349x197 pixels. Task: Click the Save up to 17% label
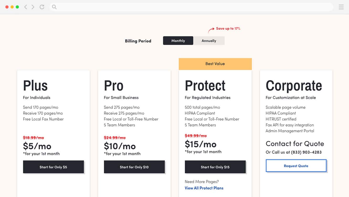pyautogui.click(x=228, y=28)
